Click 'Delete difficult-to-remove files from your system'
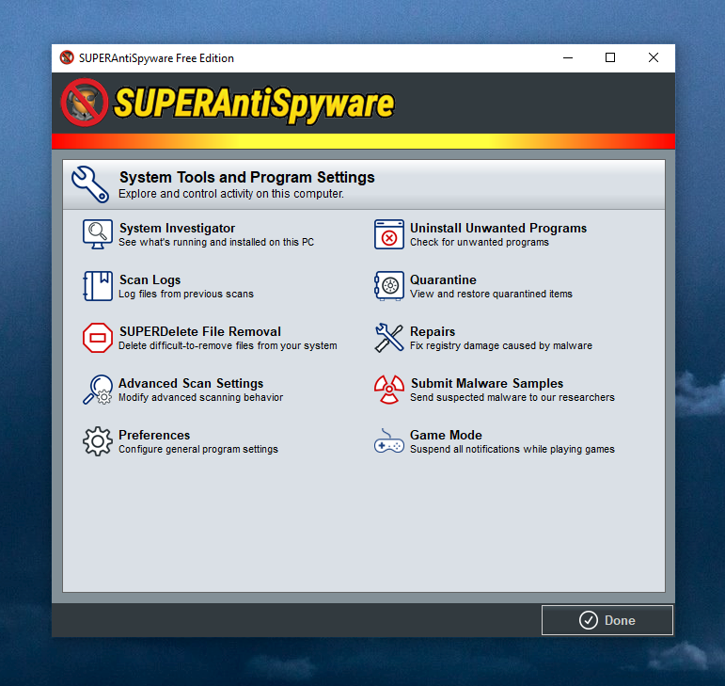The height and width of the screenshot is (686, 725). point(228,346)
